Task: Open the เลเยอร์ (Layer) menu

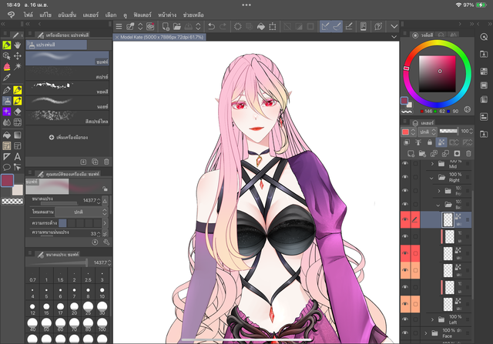Action: [x=91, y=15]
